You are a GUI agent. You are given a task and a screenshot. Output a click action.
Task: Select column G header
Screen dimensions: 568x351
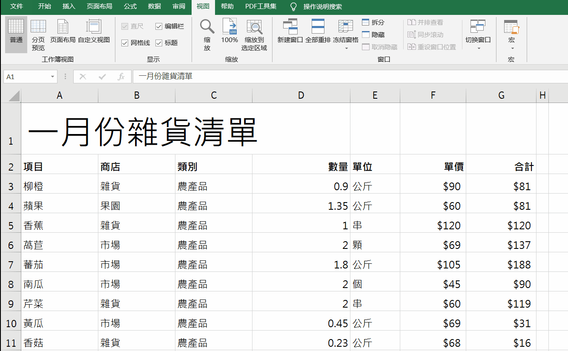click(x=501, y=96)
